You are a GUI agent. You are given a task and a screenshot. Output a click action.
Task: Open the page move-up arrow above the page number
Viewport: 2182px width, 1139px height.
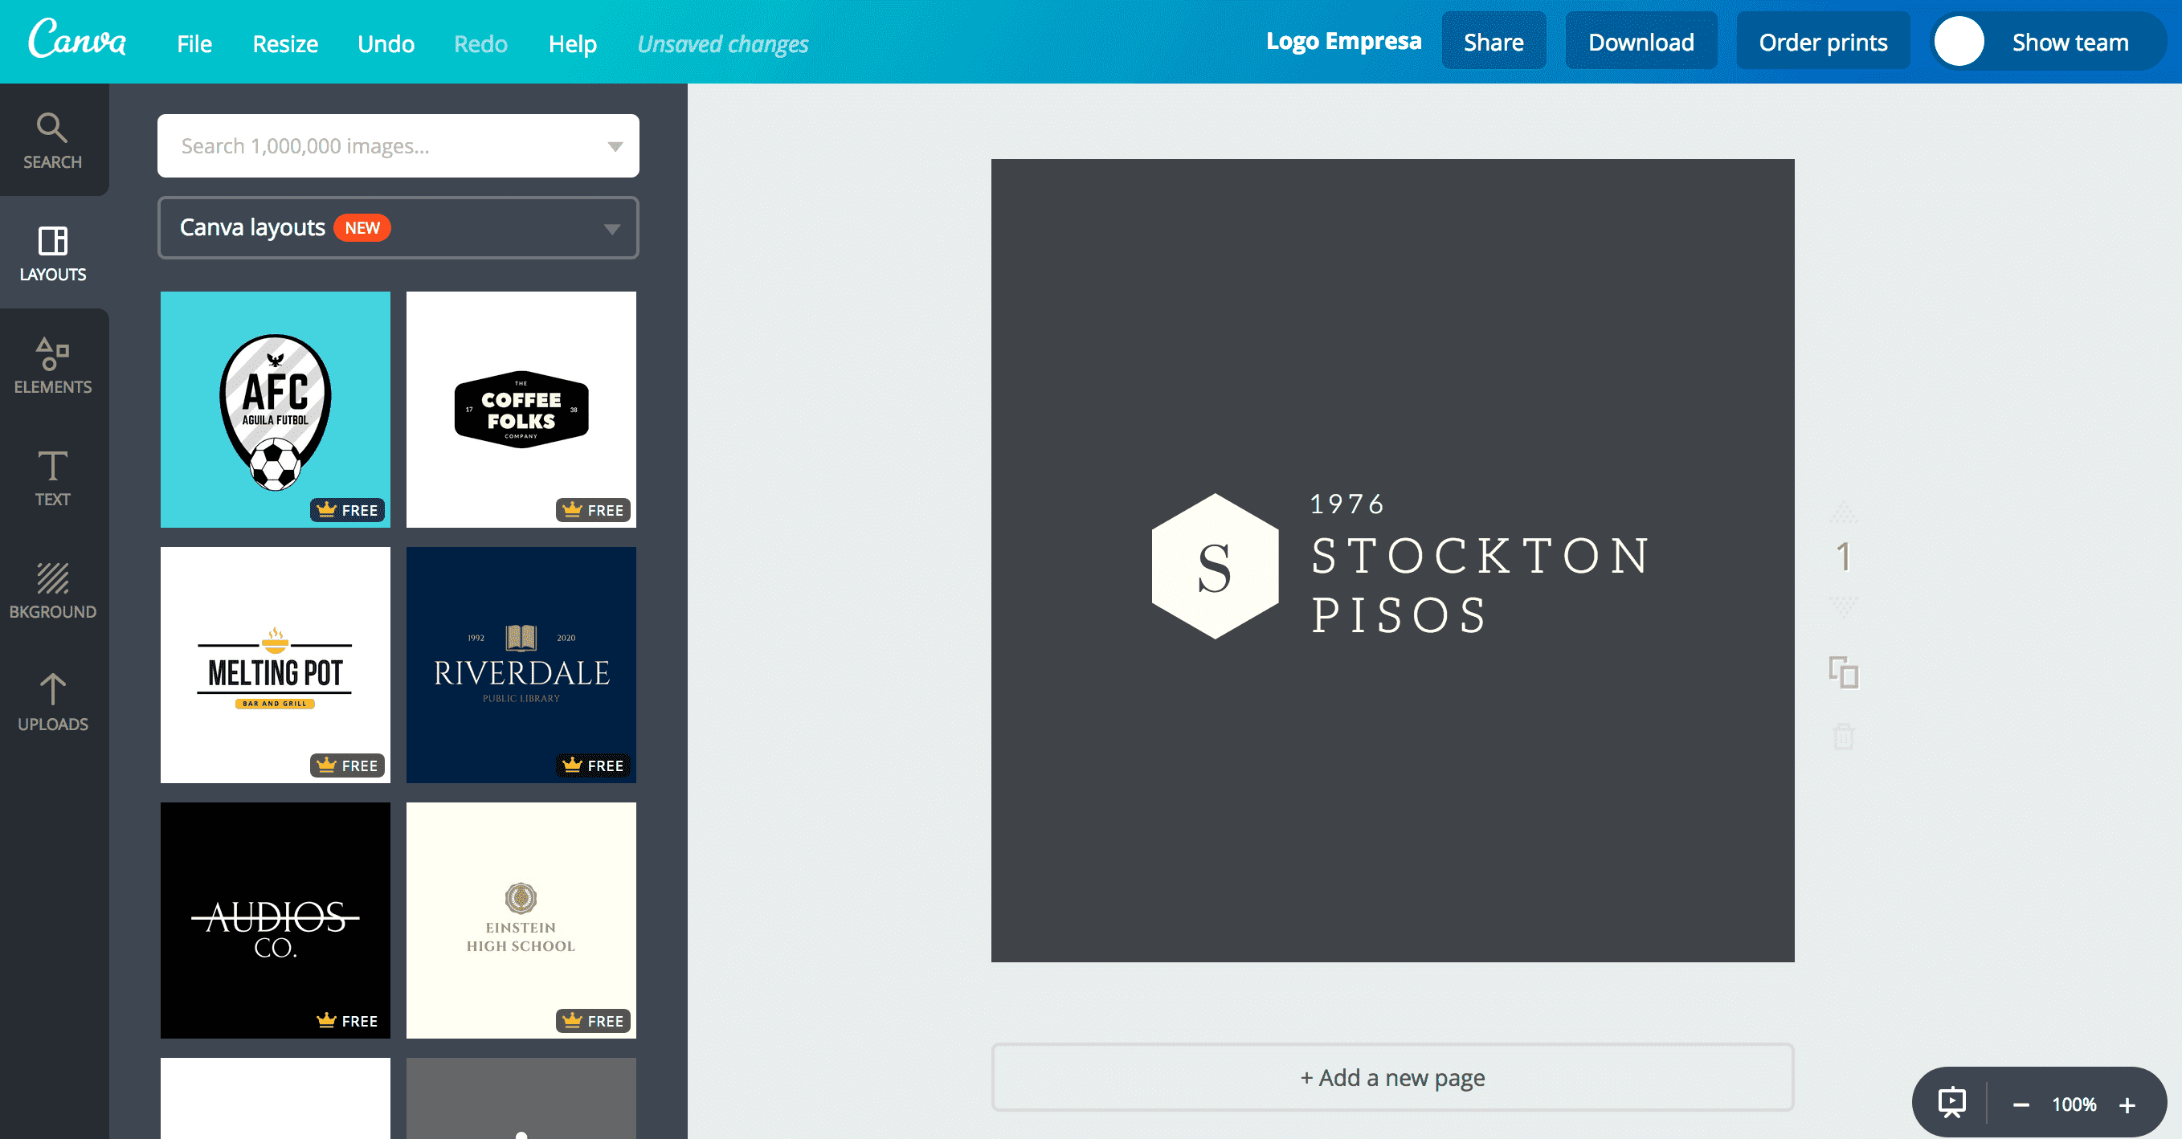point(1843,514)
